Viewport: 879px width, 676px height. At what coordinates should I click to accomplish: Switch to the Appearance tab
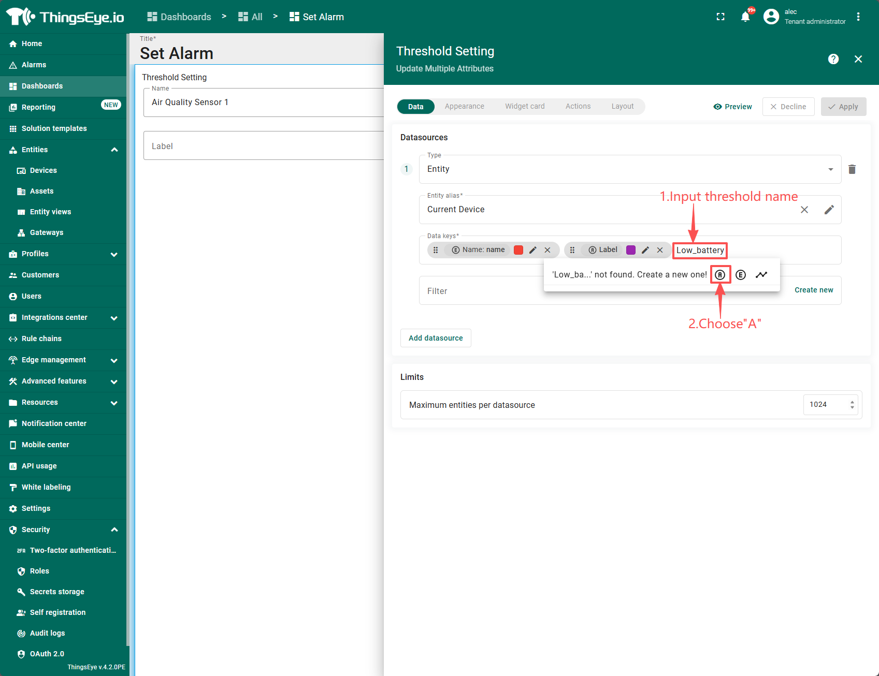[464, 107]
